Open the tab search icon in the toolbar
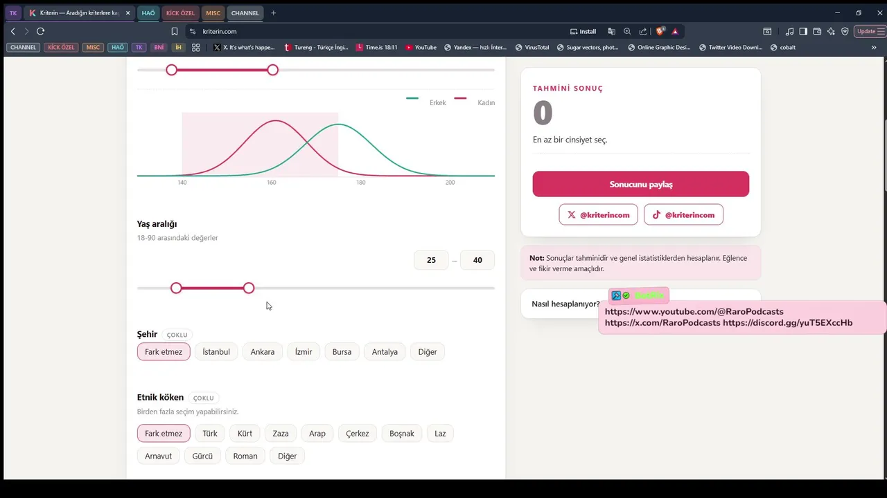Image resolution: width=887 pixels, height=498 pixels. tap(767, 31)
